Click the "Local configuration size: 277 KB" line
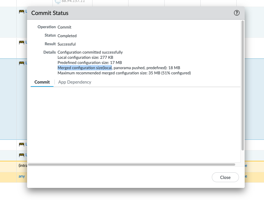 (85, 57)
